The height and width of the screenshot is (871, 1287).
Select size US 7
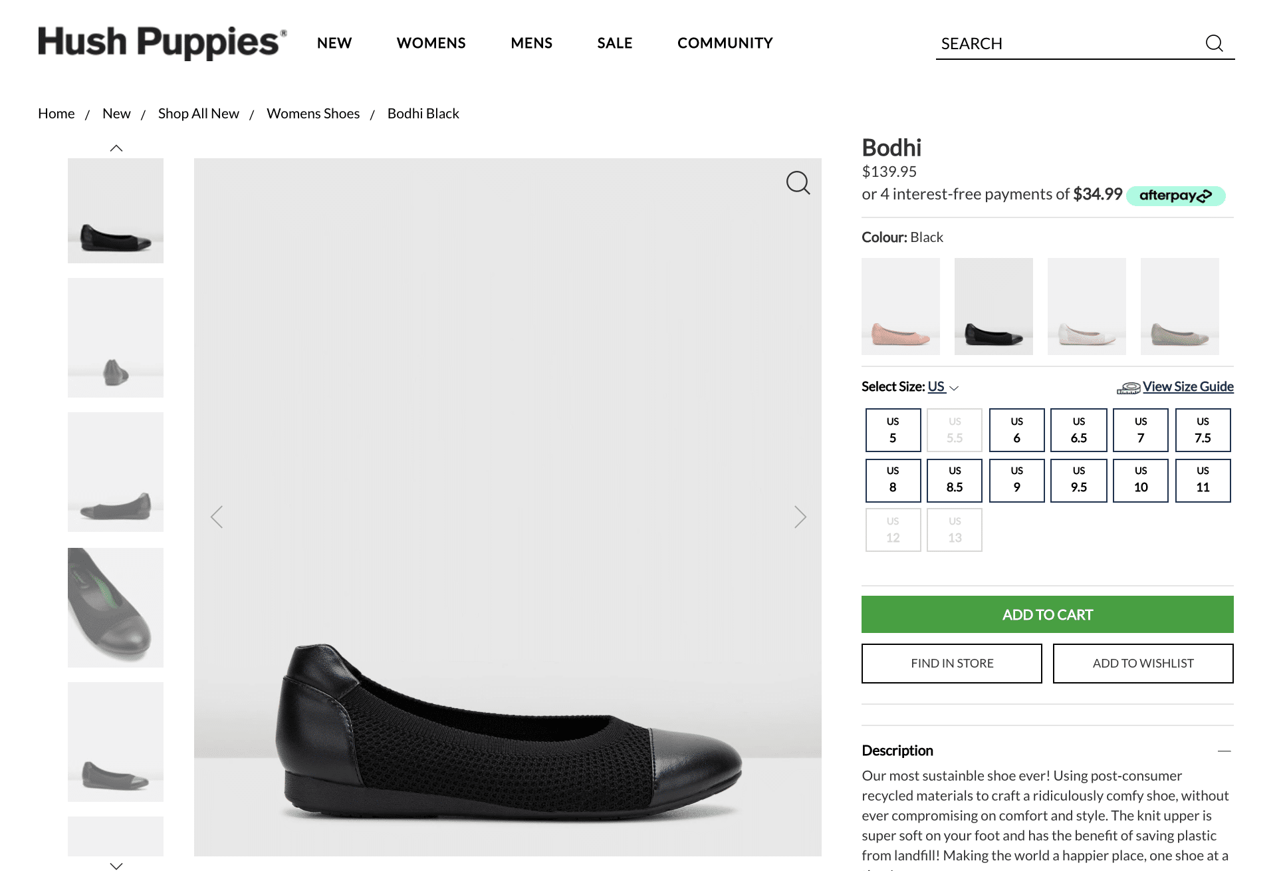[x=1141, y=430]
